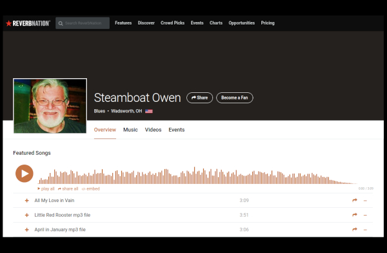387x253 pixels.
Task: Open the Charts page
Action: 216,23
